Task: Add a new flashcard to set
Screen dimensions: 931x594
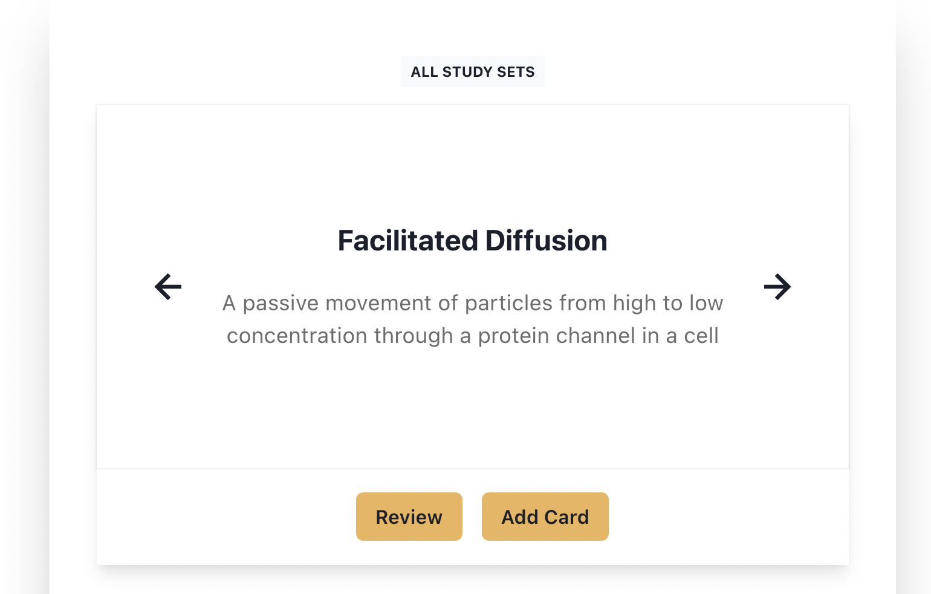Action: pos(545,517)
